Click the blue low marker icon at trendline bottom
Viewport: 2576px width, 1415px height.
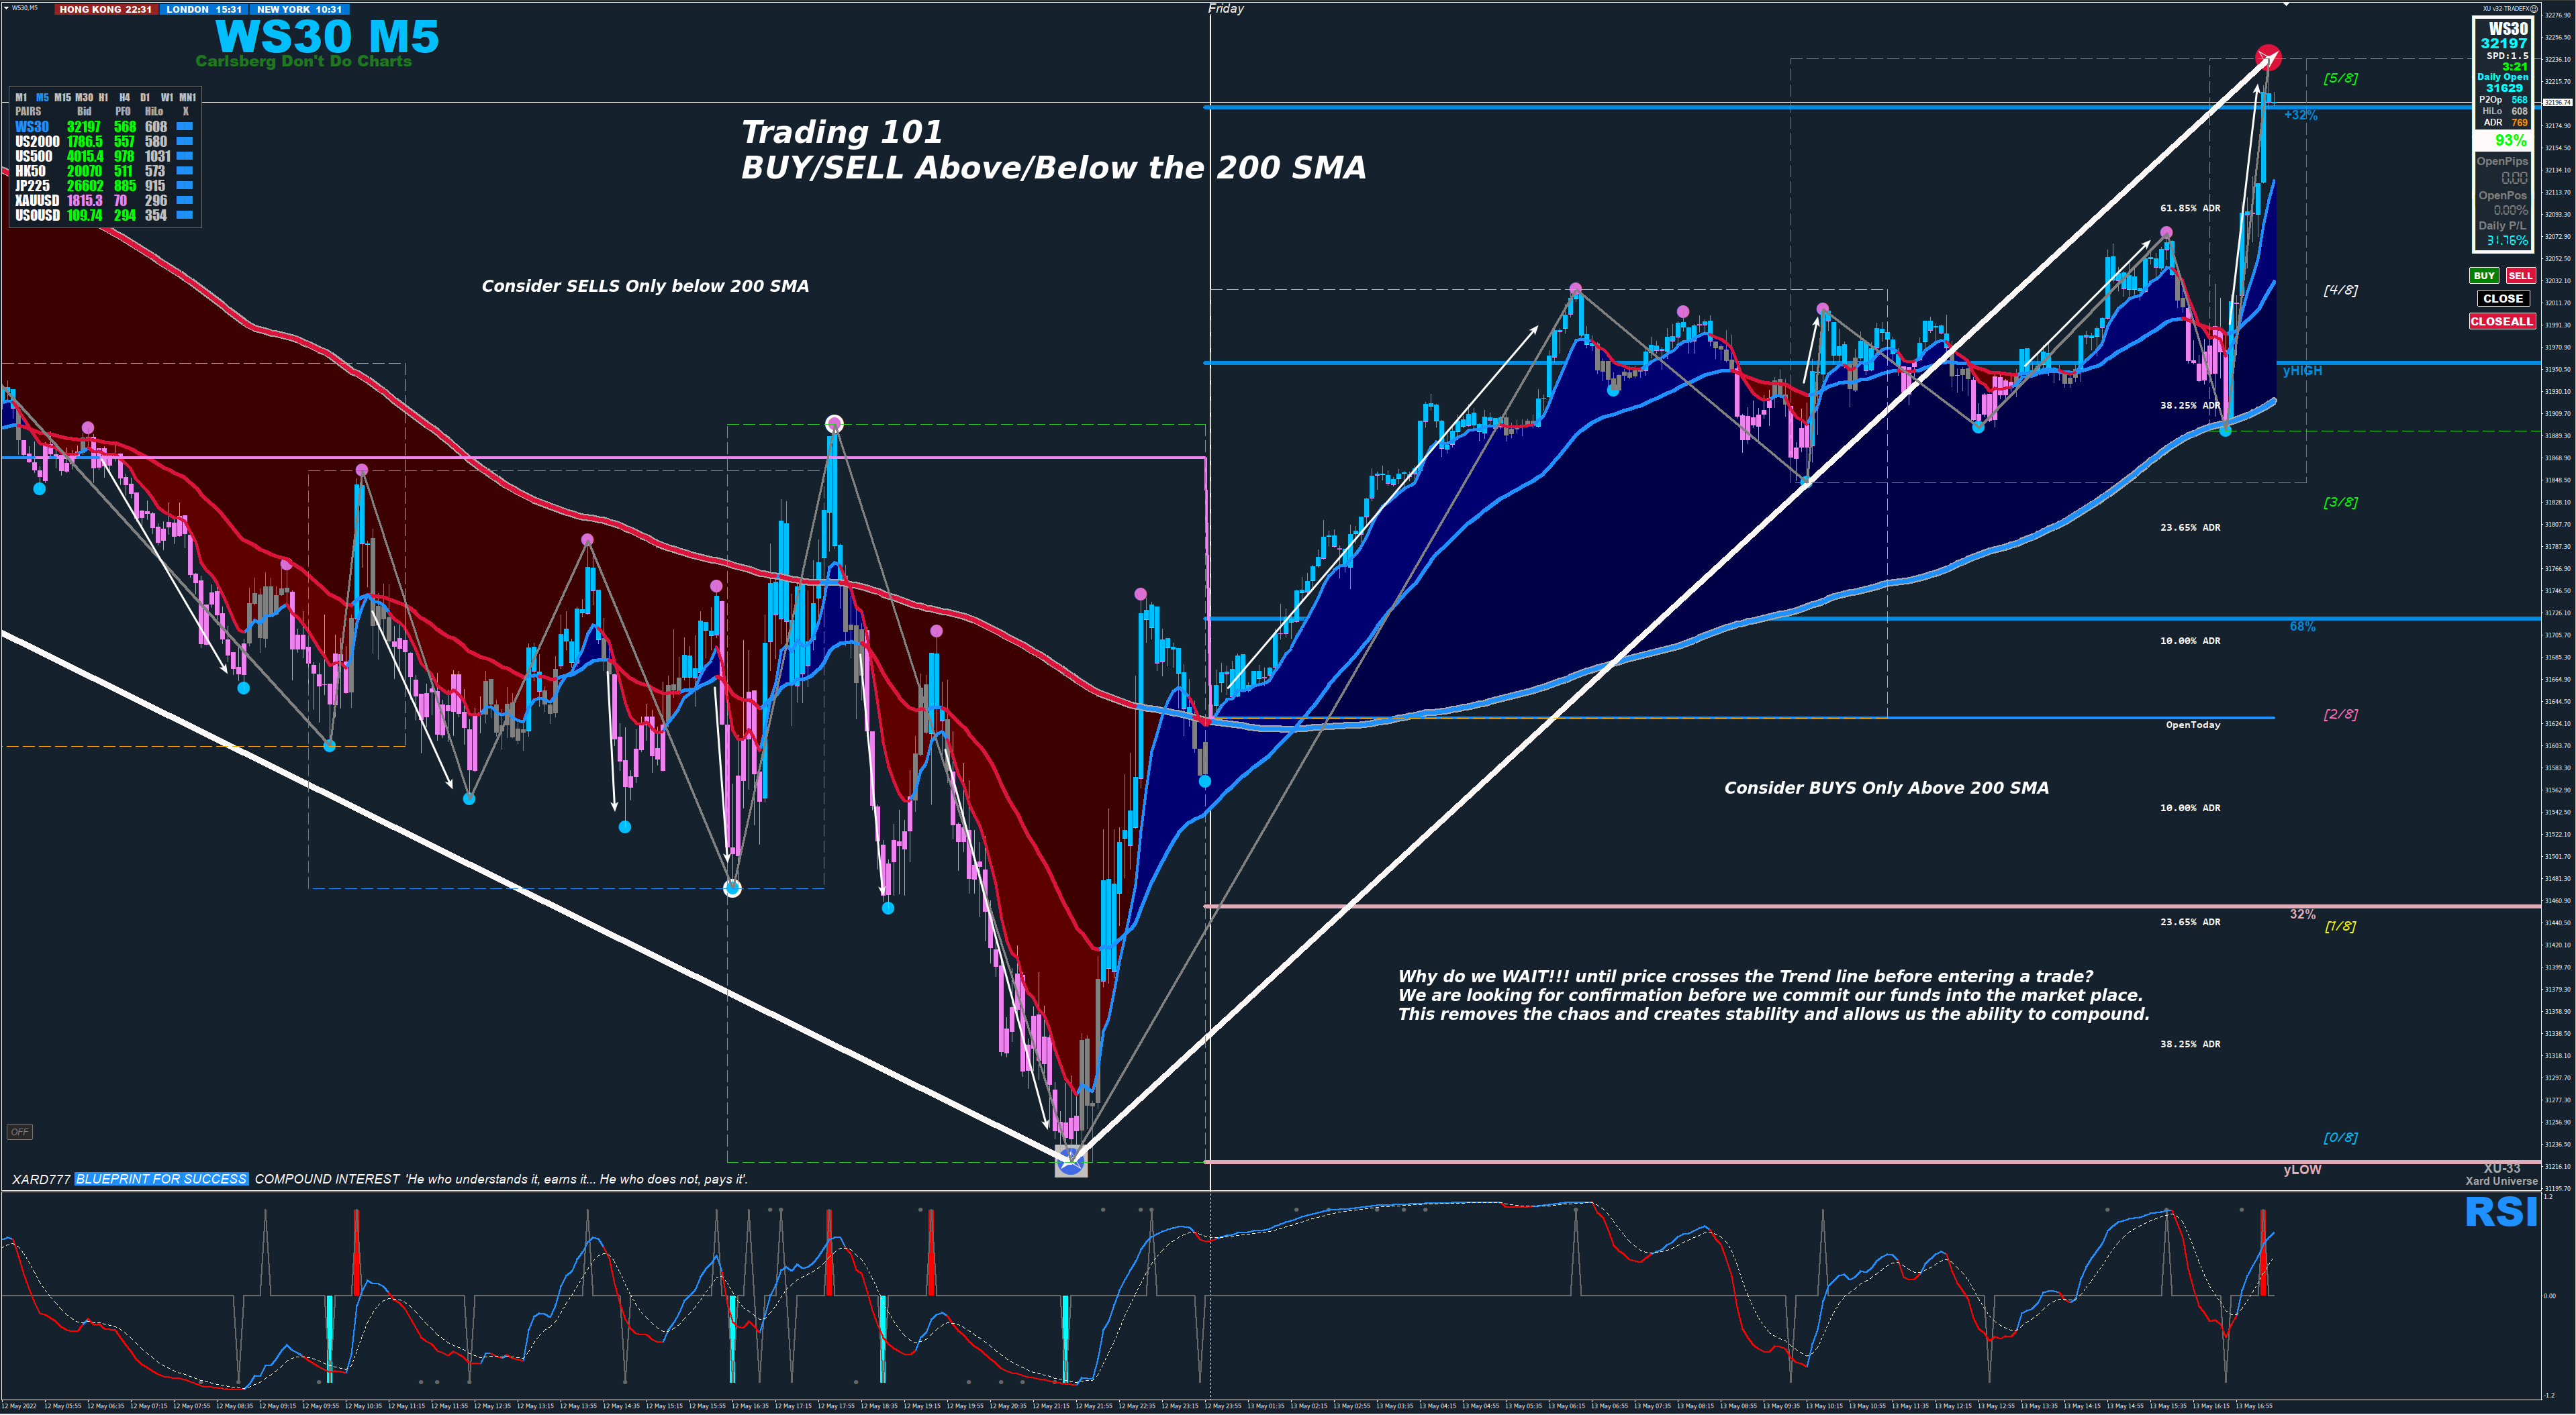[x=1071, y=1160]
